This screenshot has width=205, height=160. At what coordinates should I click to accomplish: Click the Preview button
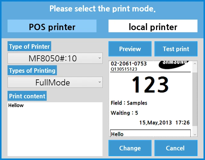130,49
